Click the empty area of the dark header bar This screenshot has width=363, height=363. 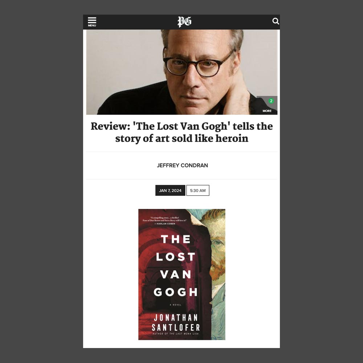[232, 22]
